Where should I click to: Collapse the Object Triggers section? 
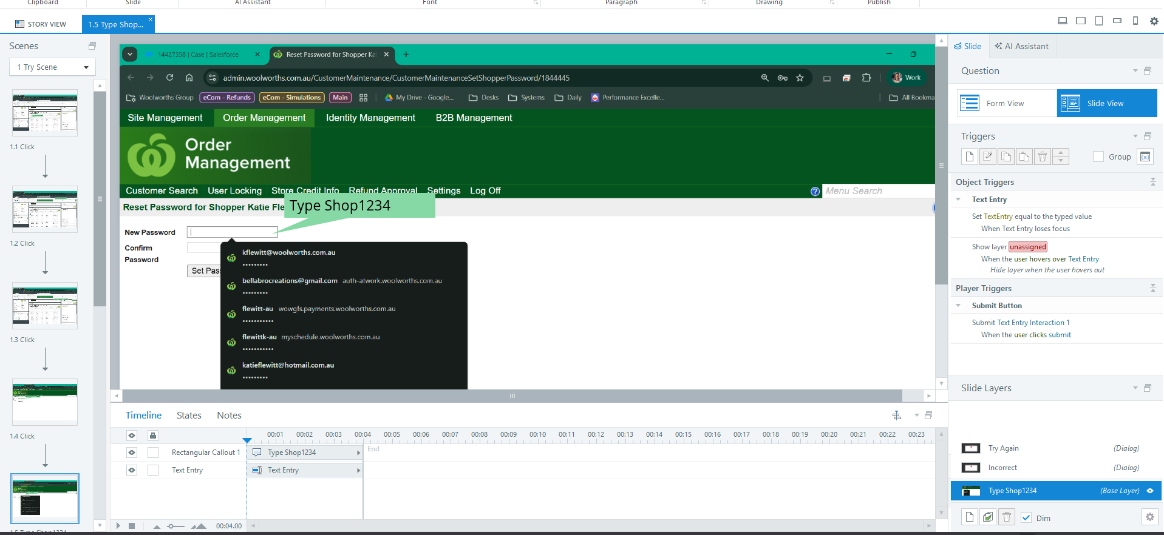pos(1152,182)
